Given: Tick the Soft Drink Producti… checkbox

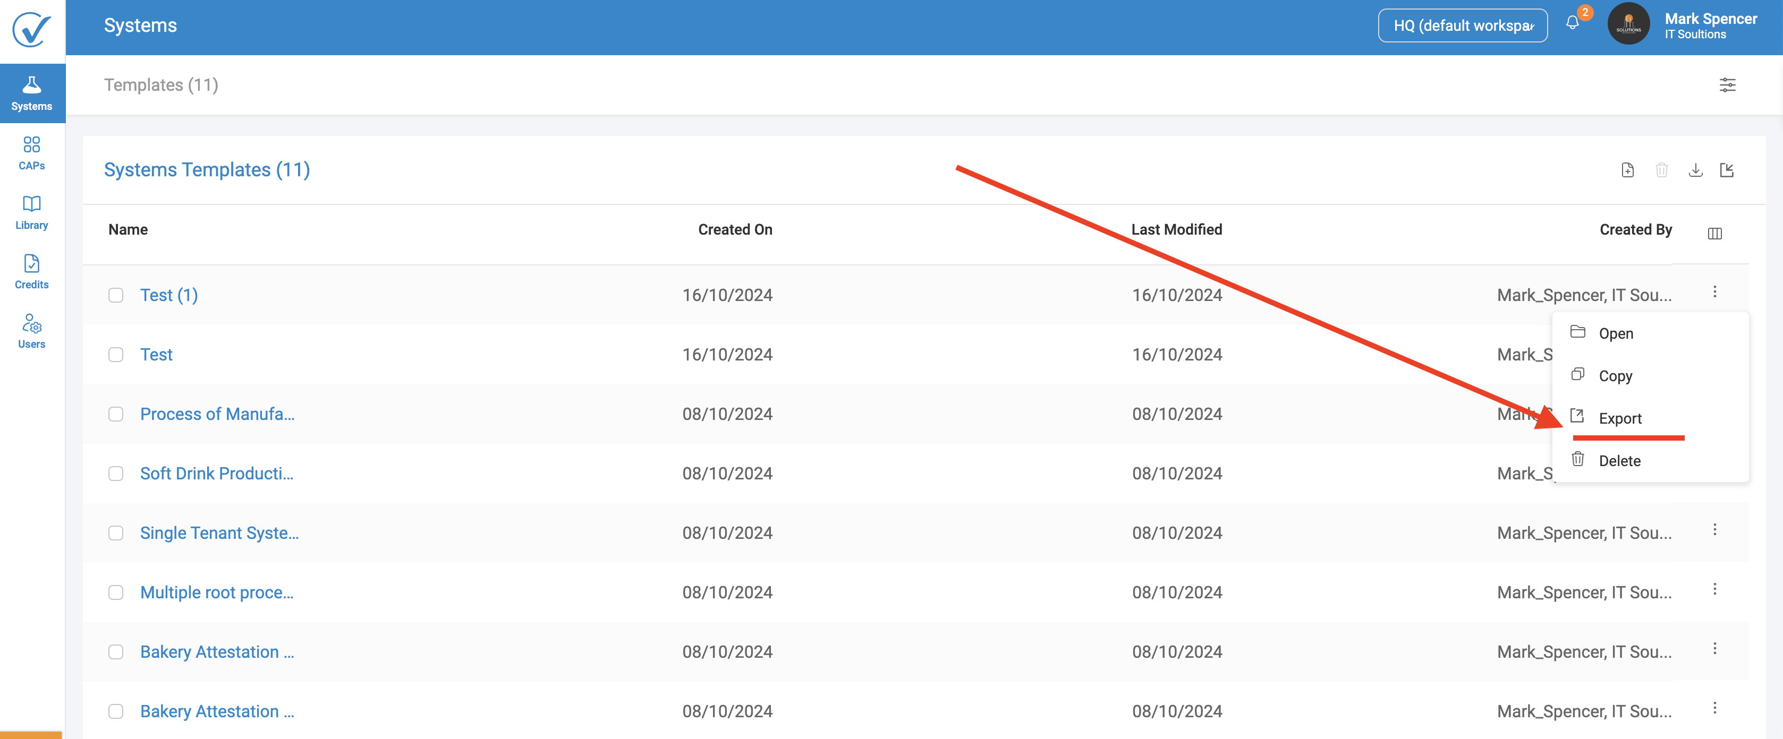Looking at the screenshot, I should click(116, 474).
